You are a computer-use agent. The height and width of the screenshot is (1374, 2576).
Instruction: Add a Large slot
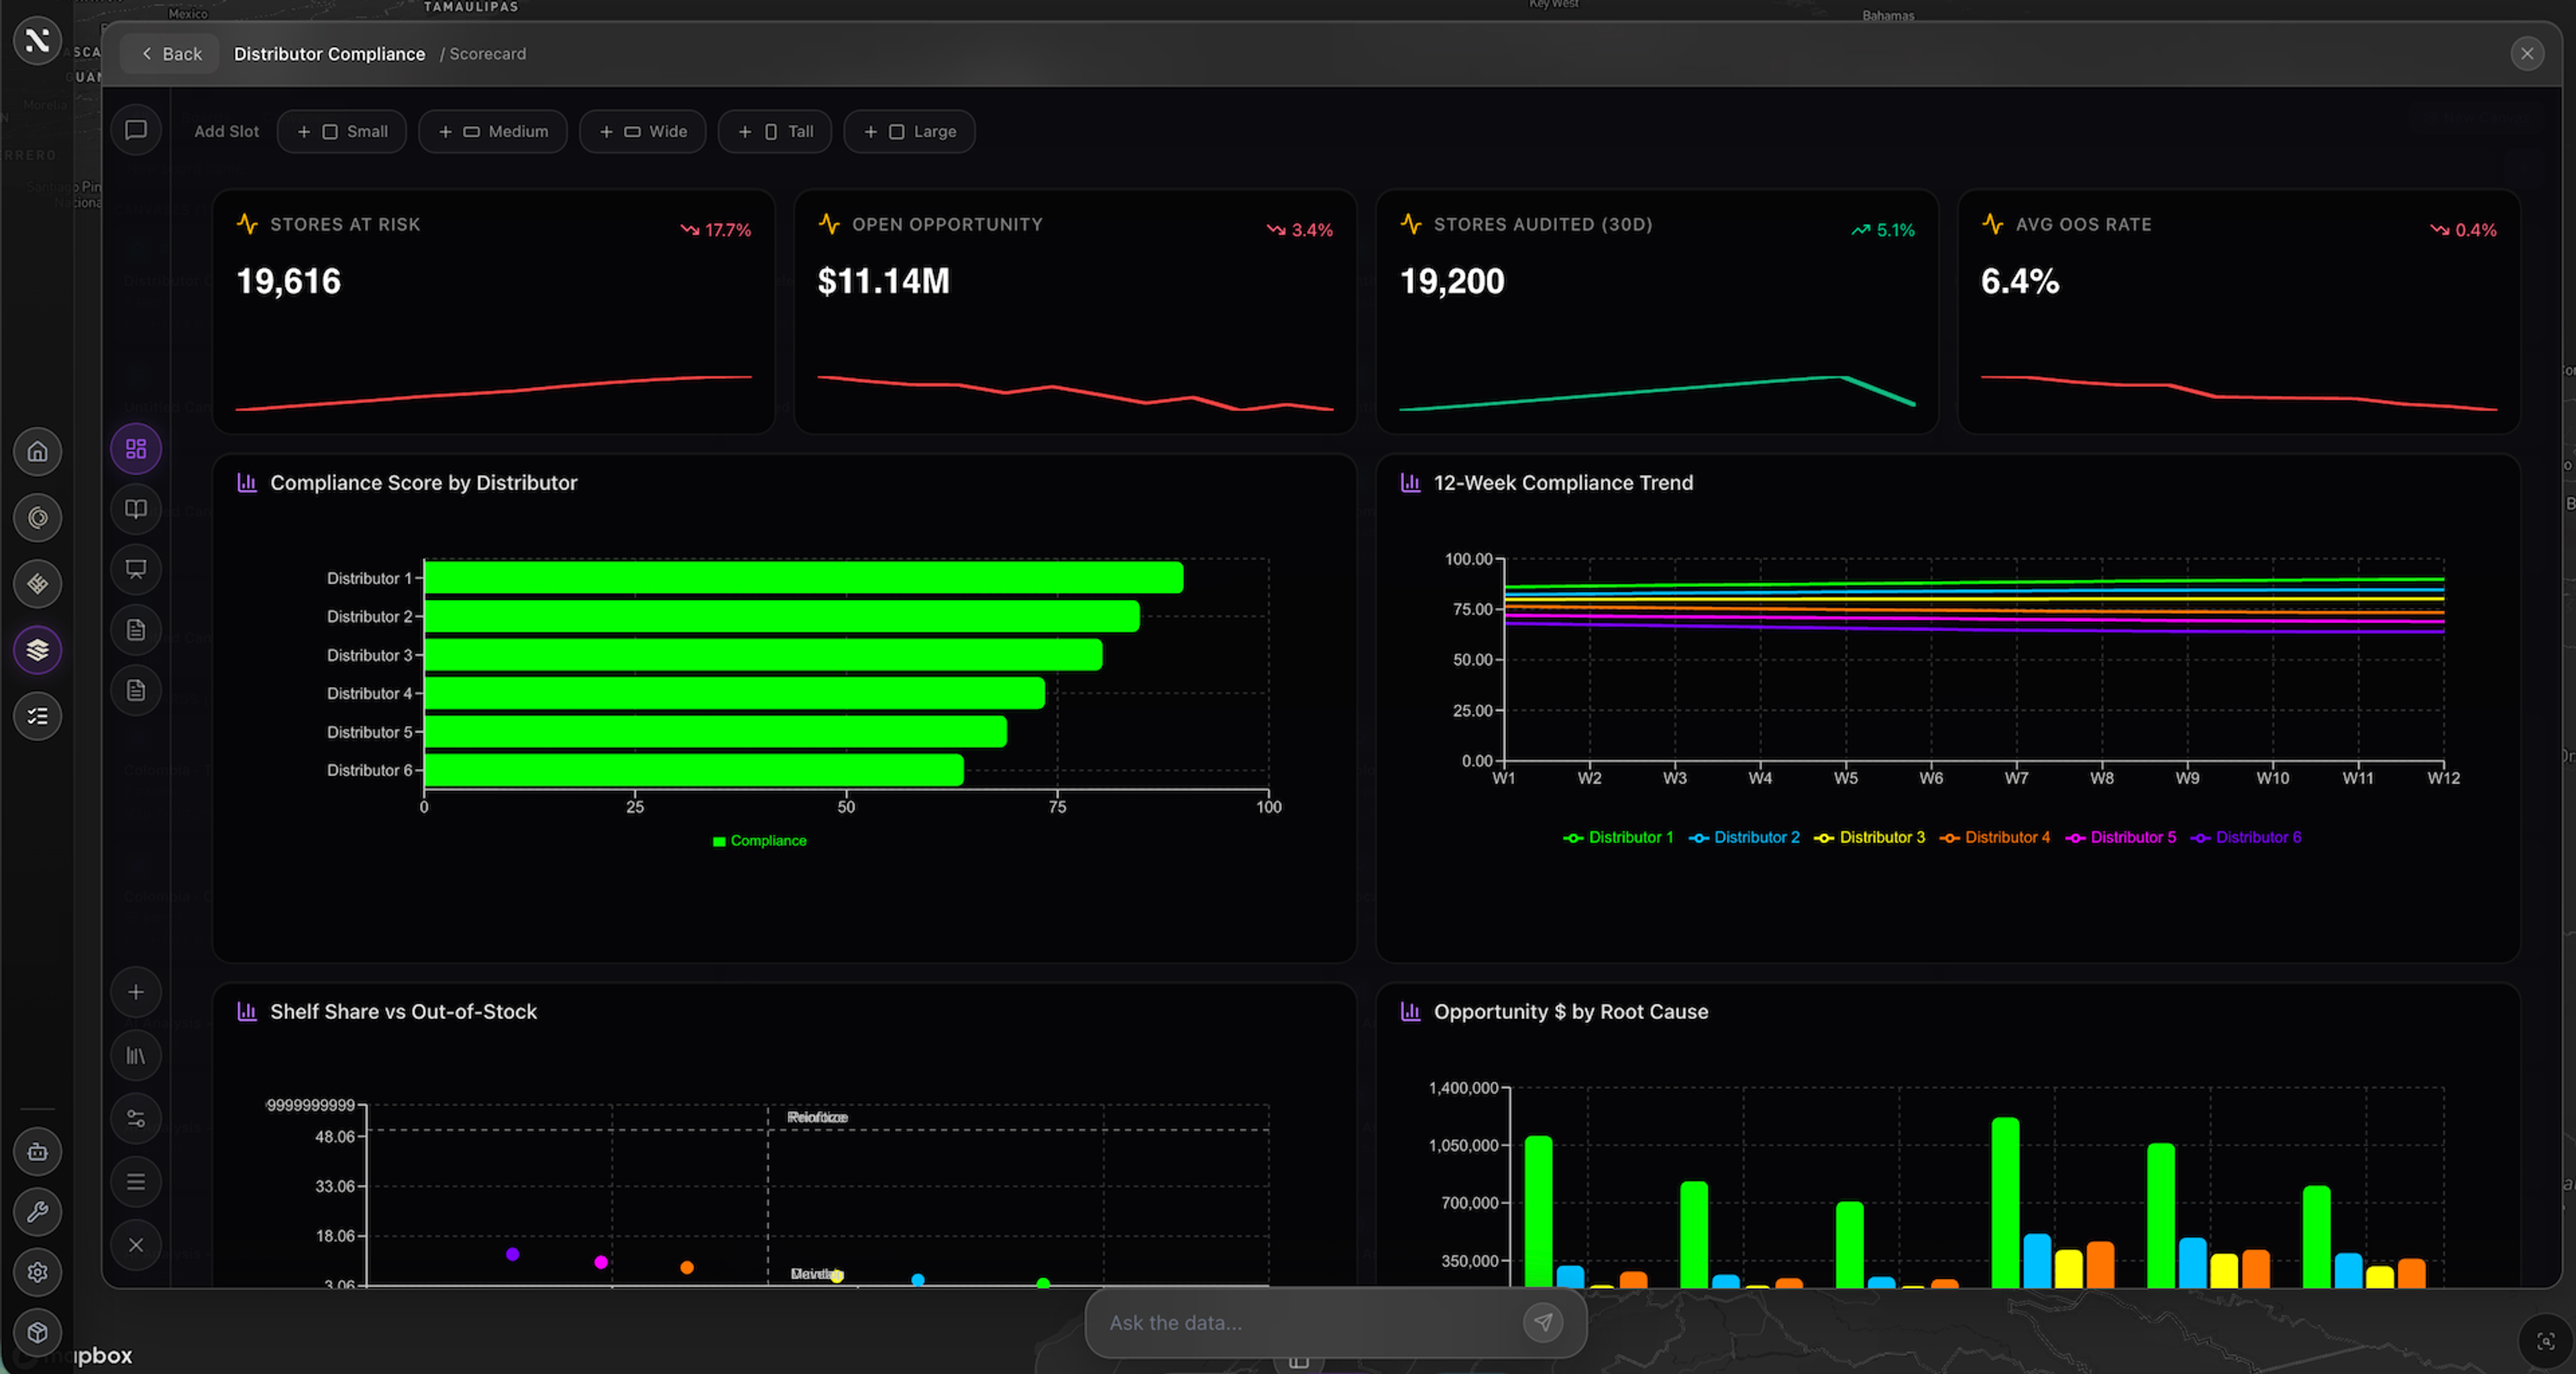tap(909, 131)
